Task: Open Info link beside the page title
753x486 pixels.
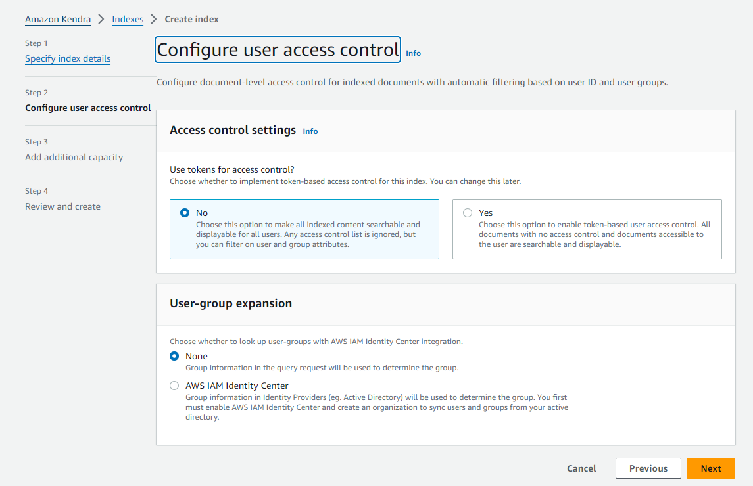Action: coord(413,53)
